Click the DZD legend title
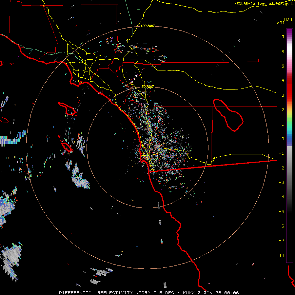Screen dimensions: 295x295 (288, 20)
